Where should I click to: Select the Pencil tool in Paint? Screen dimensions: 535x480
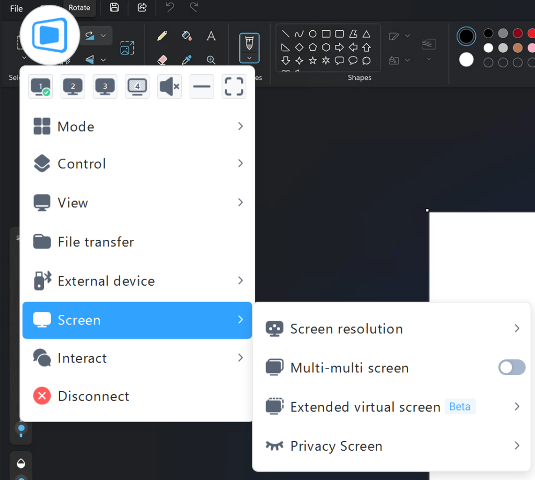click(162, 36)
